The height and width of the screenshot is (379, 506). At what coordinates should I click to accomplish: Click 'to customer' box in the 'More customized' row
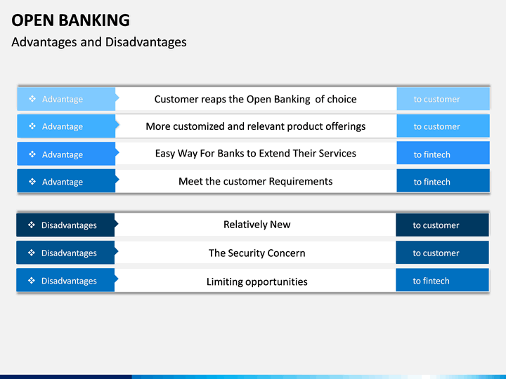(443, 126)
